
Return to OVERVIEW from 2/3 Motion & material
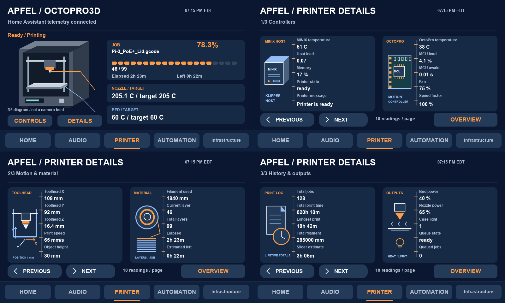click(x=213, y=271)
